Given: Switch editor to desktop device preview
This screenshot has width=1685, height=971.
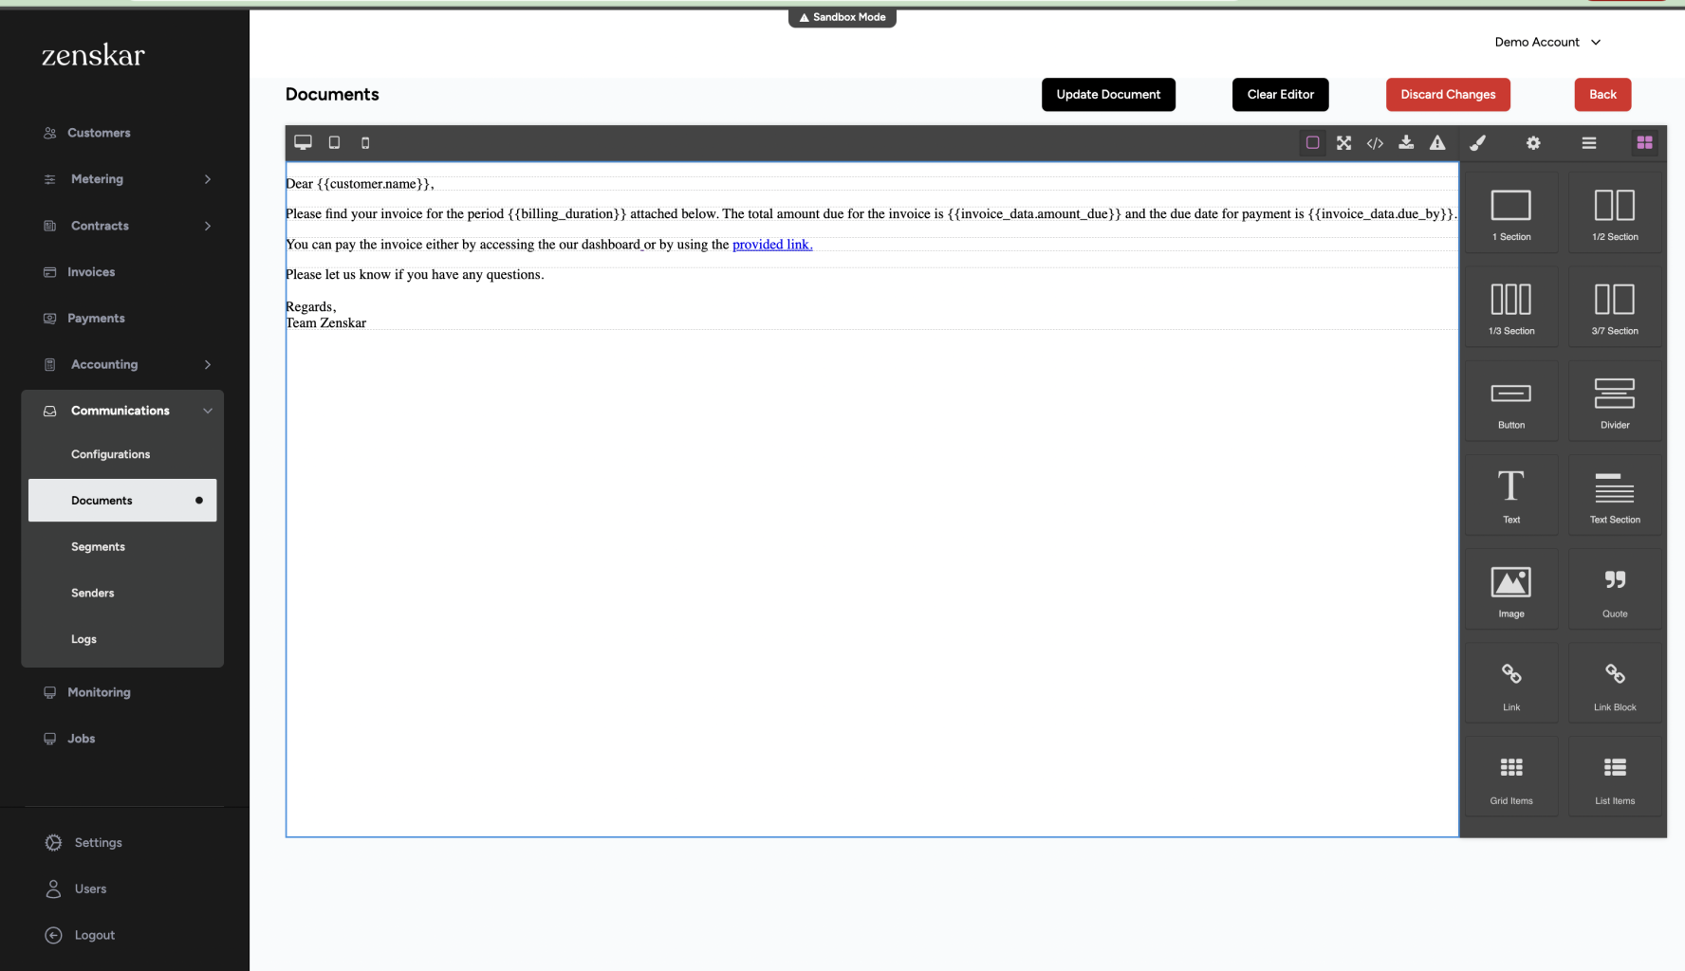Looking at the screenshot, I should point(303,143).
